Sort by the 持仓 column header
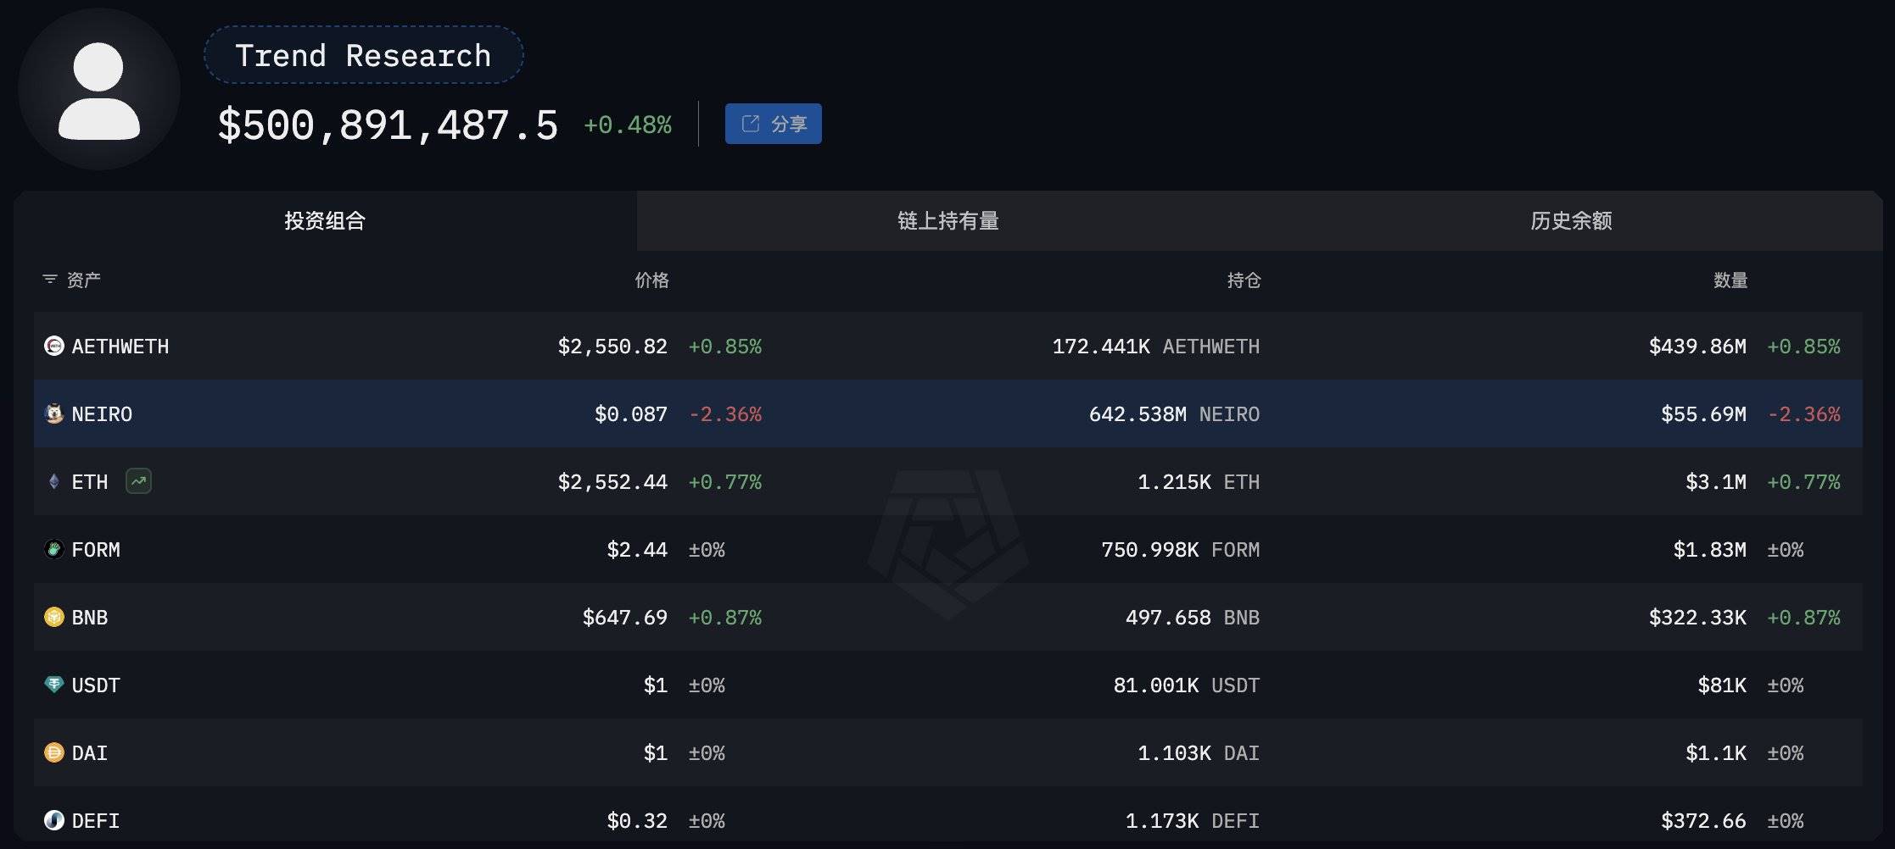Screen dimensions: 1895x849 1244,280
